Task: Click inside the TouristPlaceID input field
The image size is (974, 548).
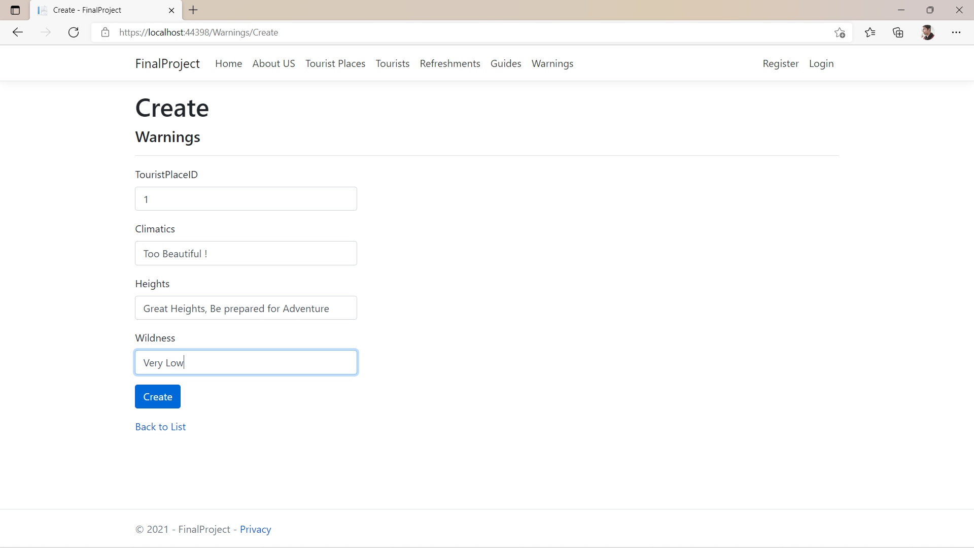Action: point(246,198)
